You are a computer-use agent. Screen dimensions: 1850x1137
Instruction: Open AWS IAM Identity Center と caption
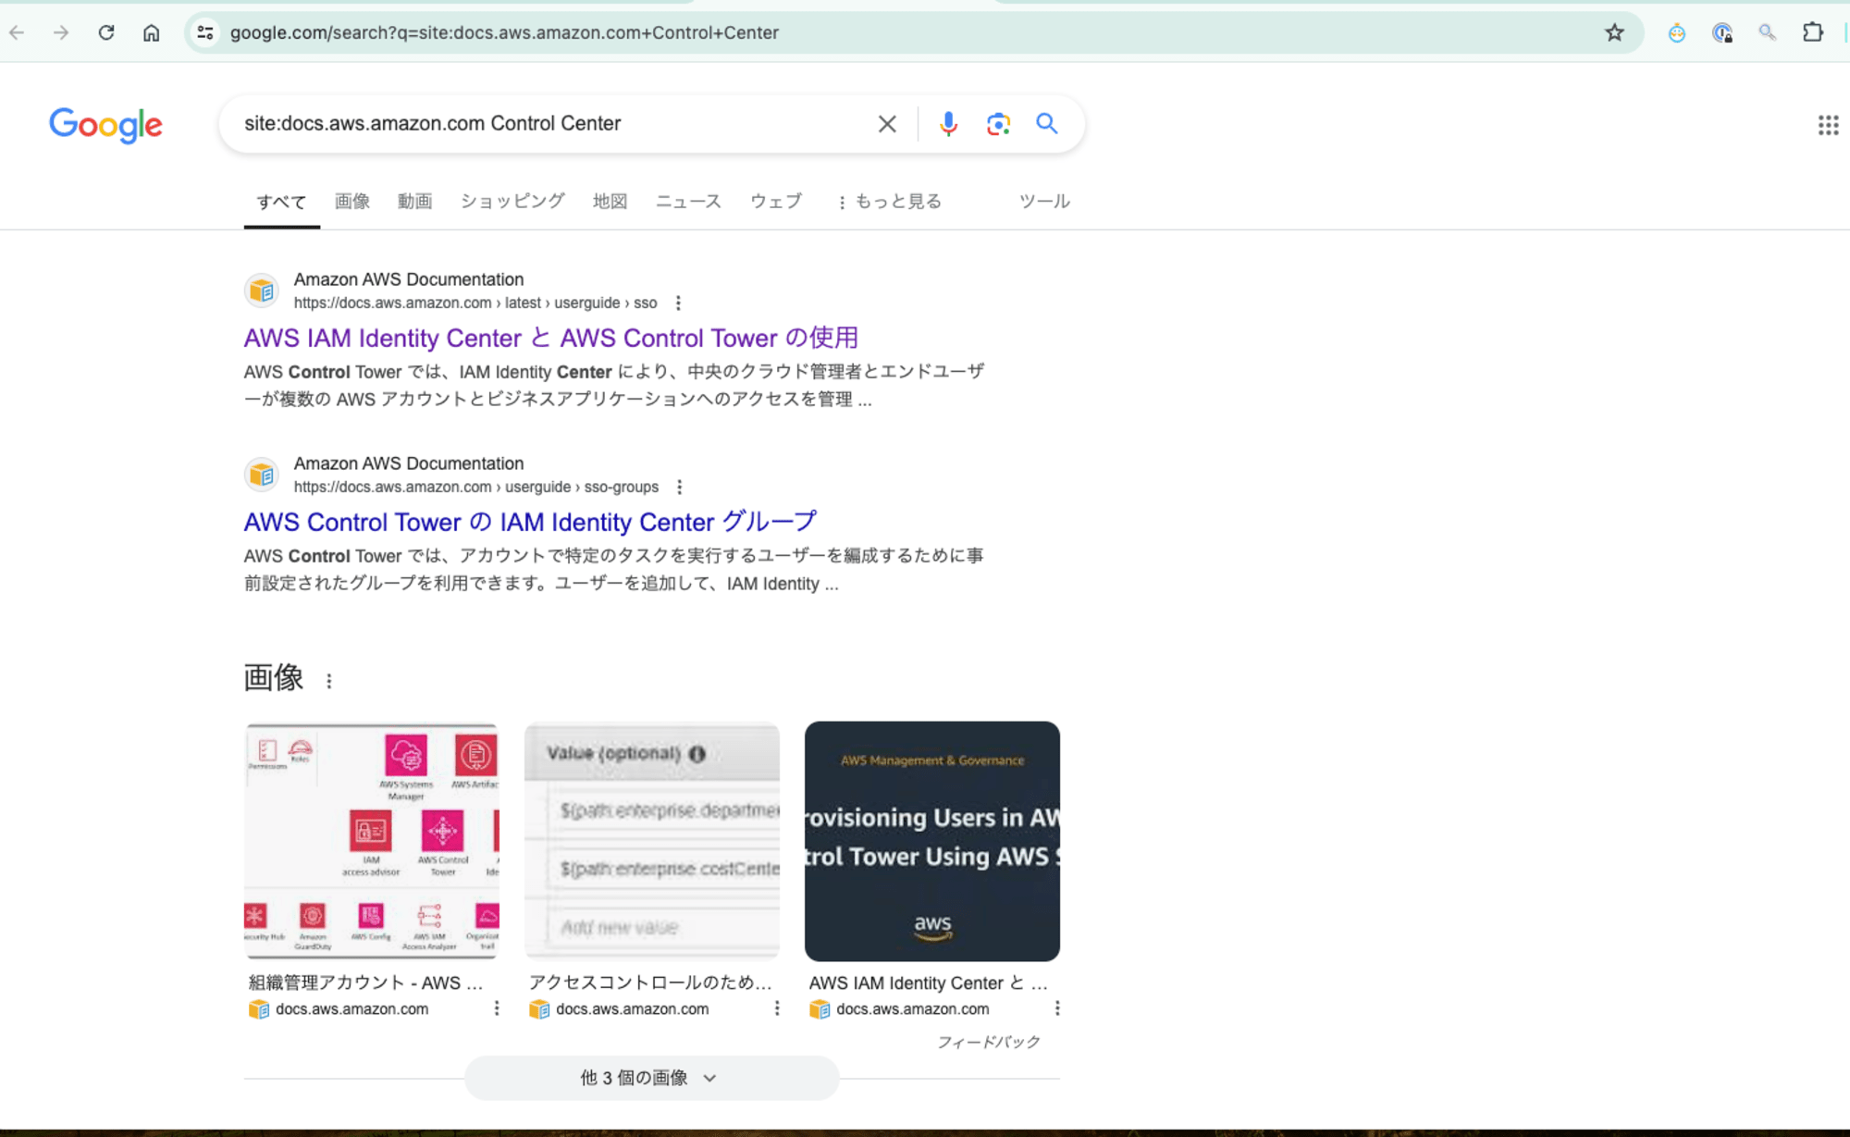point(929,983)
